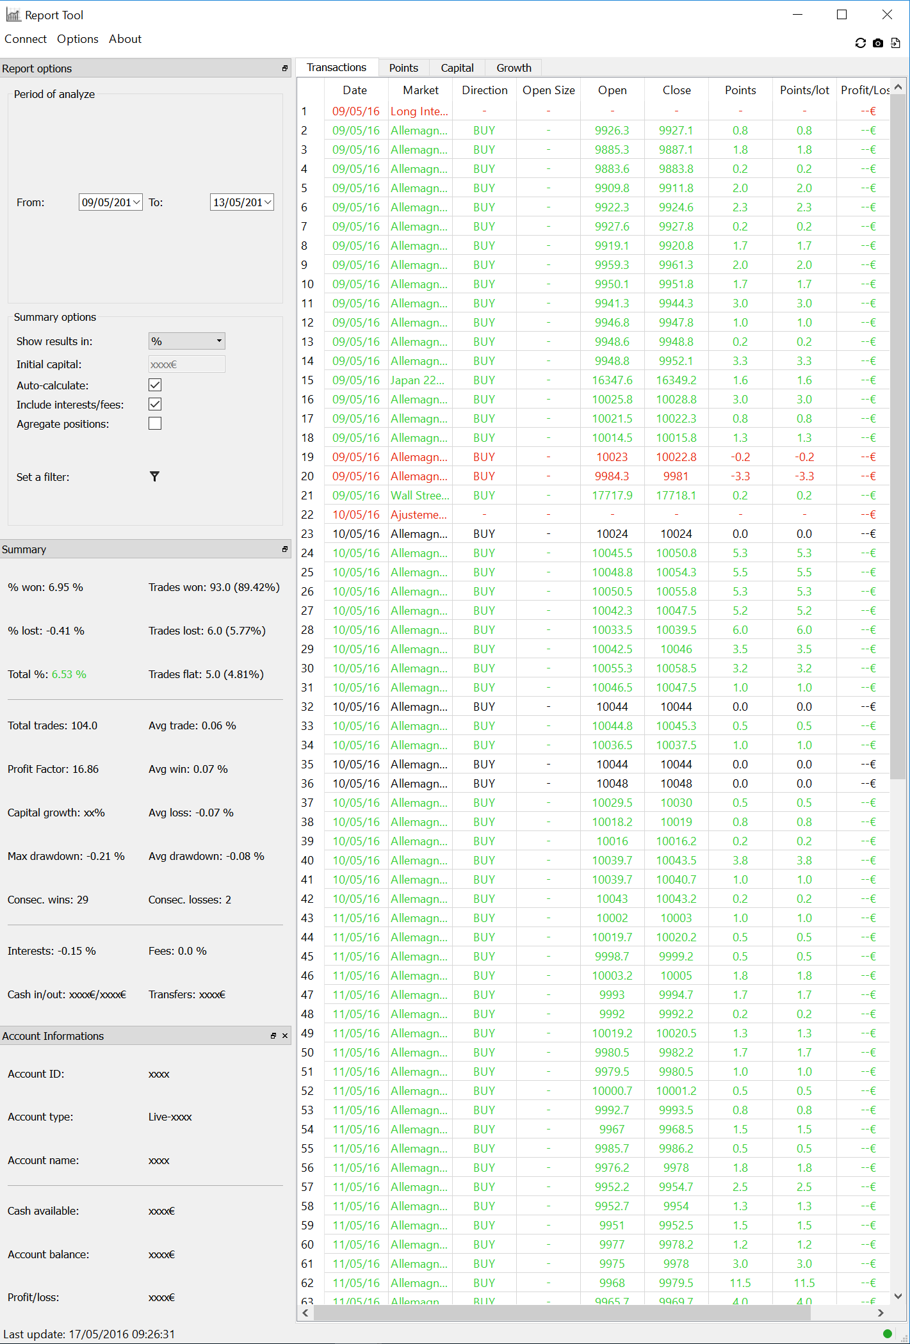
Task: Close the Account Informations panel
Action: [x=285, y=1036]
